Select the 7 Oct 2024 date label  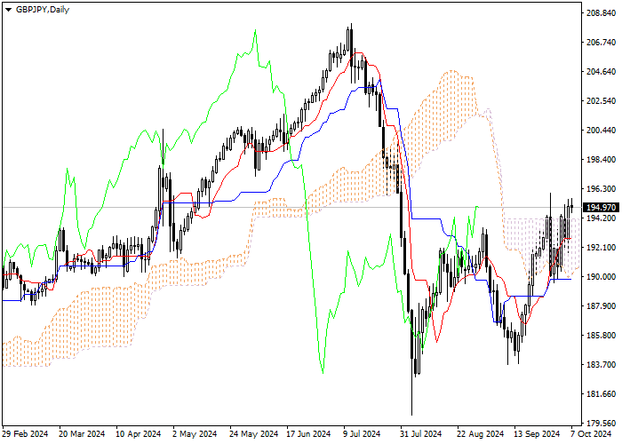pyautogui.click(x=592, y=434)
